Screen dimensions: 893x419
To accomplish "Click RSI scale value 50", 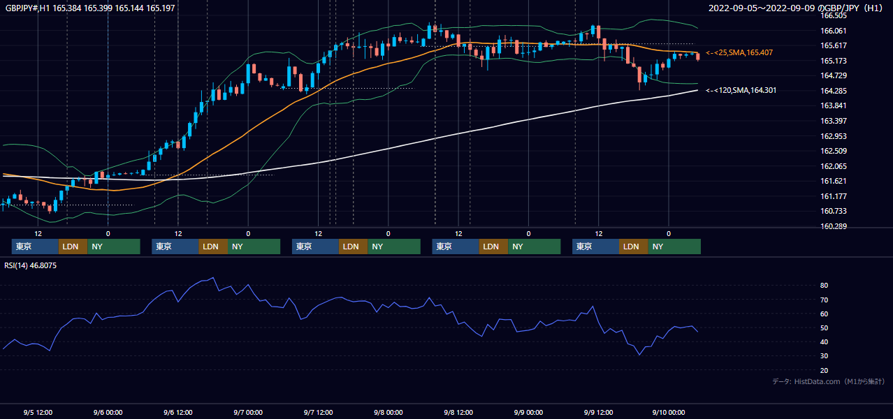I will [x=825, y=328].
